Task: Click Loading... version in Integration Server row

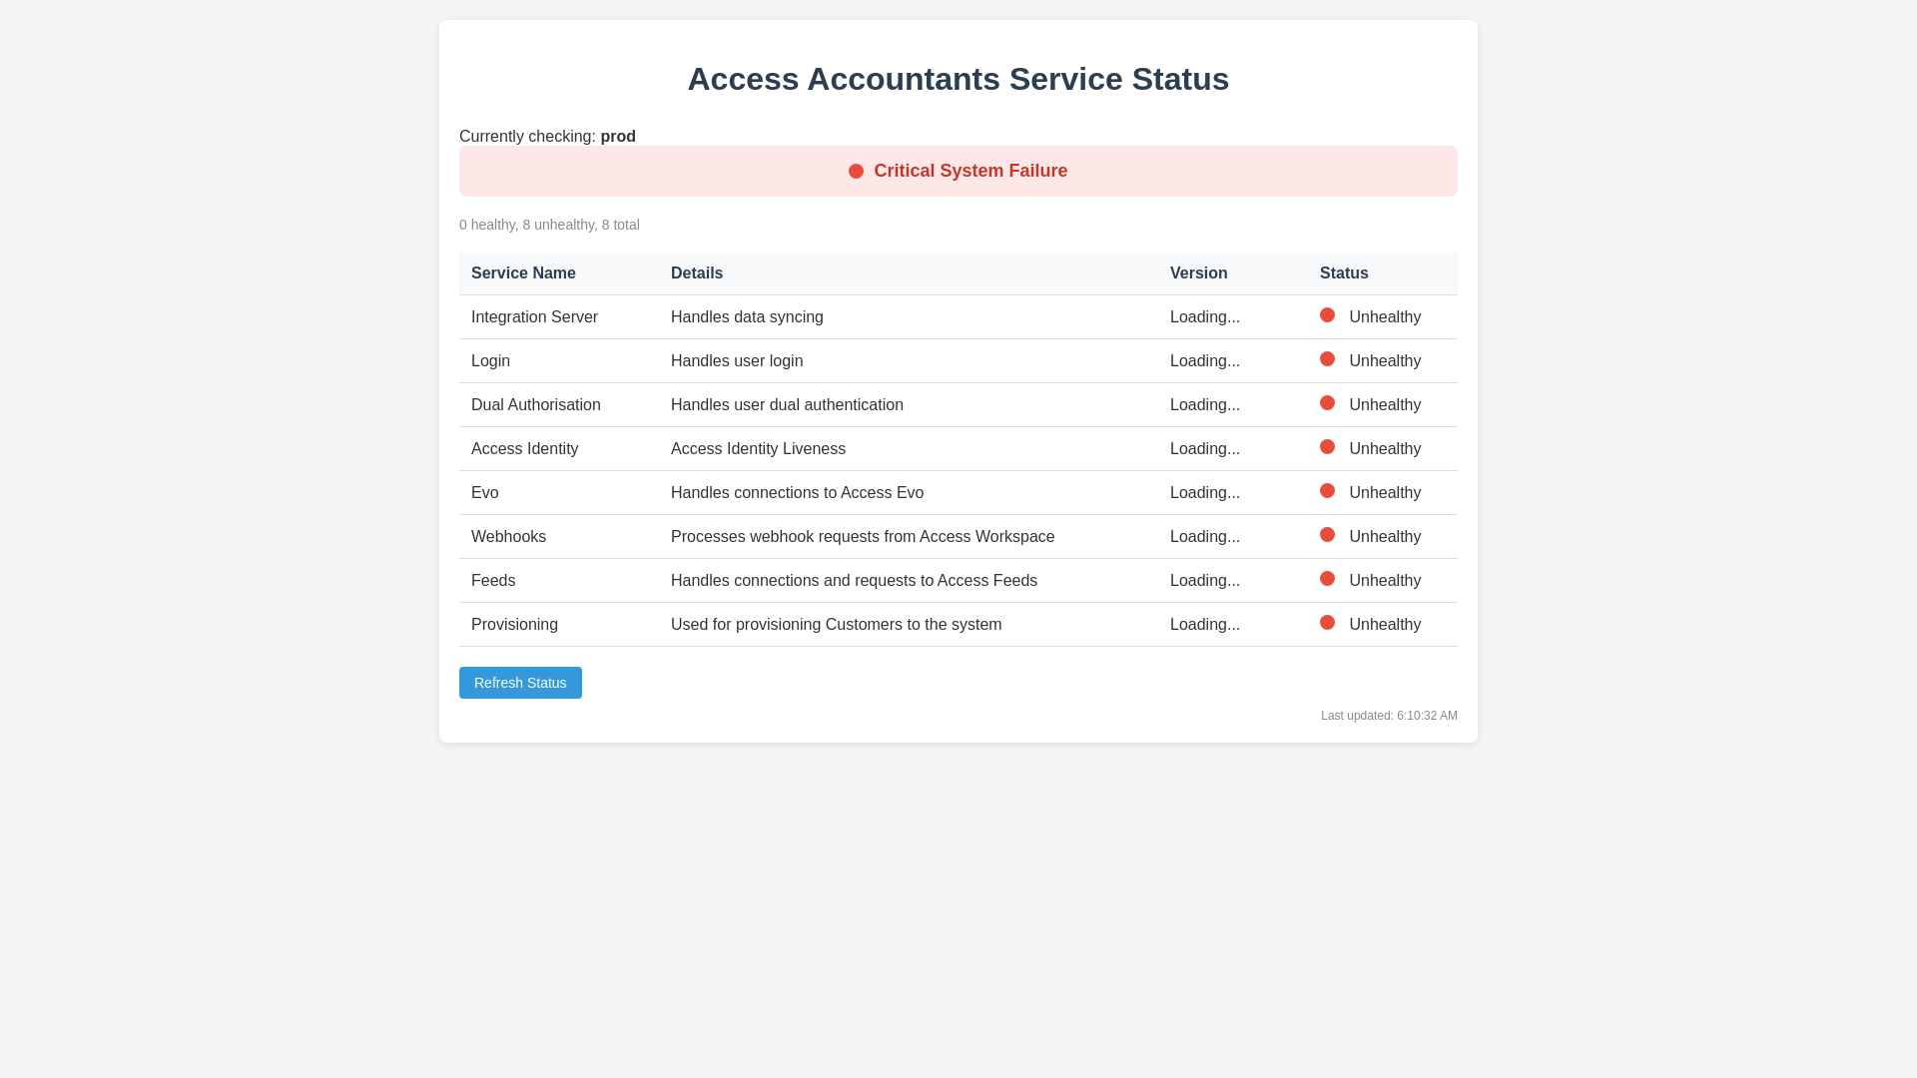Action: [x=1205, y=317]
